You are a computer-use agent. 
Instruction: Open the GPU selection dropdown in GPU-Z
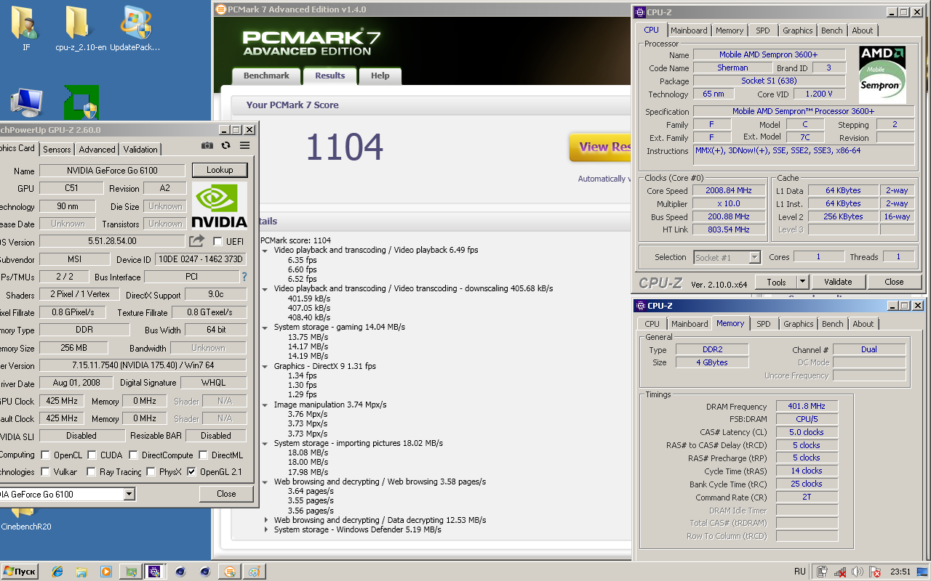(x=129, y=495)
